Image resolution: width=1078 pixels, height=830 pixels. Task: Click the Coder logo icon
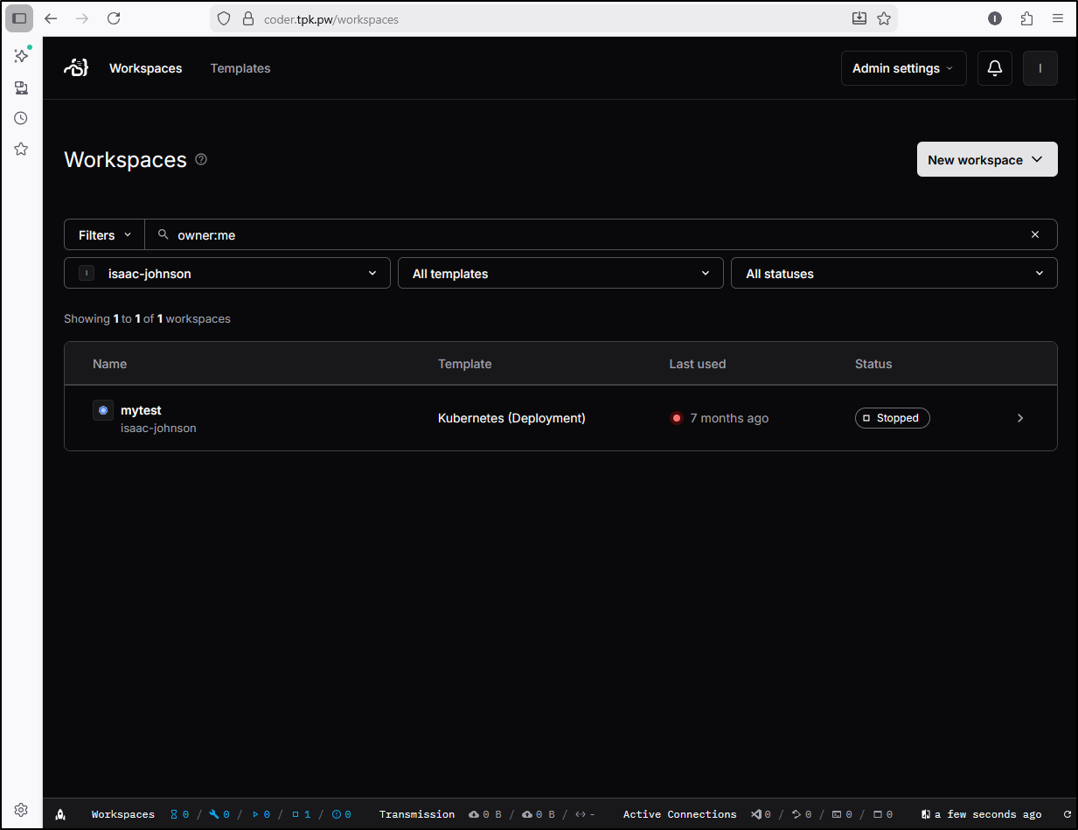click(x=77, y=68)
